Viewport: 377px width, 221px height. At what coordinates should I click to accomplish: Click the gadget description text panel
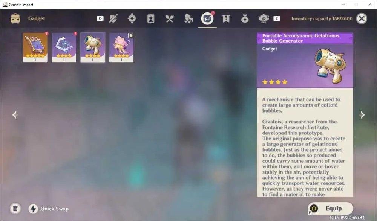pos(305,143)
